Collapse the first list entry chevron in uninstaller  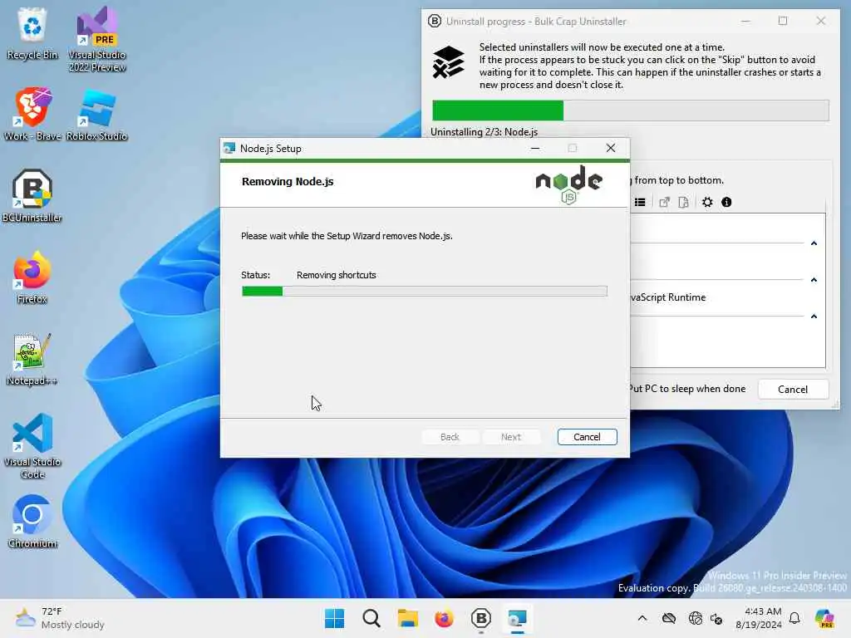click(x=814, y=243)
